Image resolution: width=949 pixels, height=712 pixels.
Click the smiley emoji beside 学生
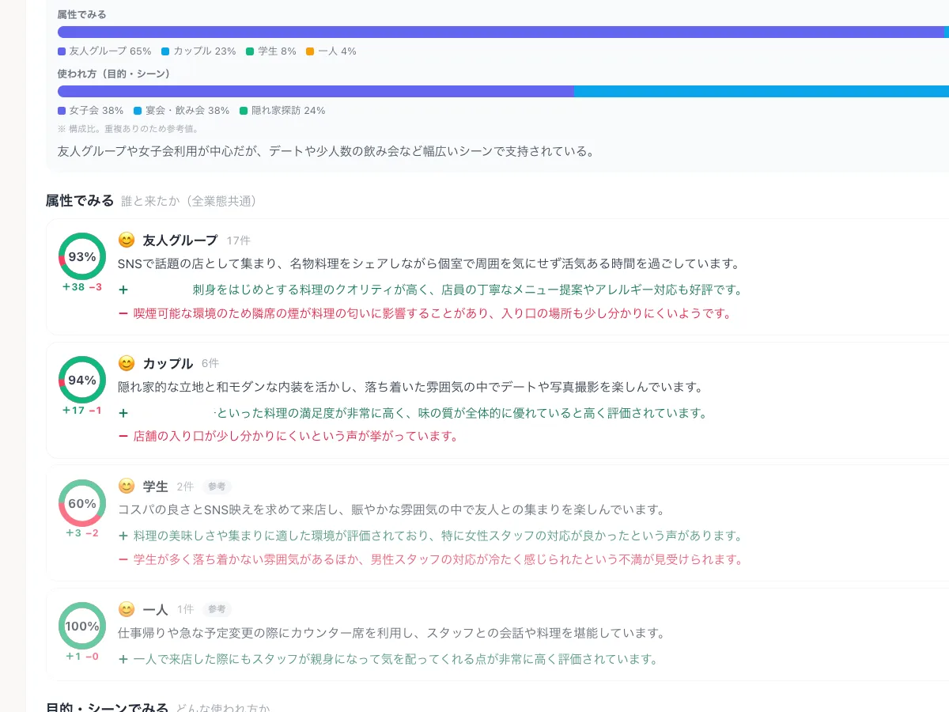(127, 486)
